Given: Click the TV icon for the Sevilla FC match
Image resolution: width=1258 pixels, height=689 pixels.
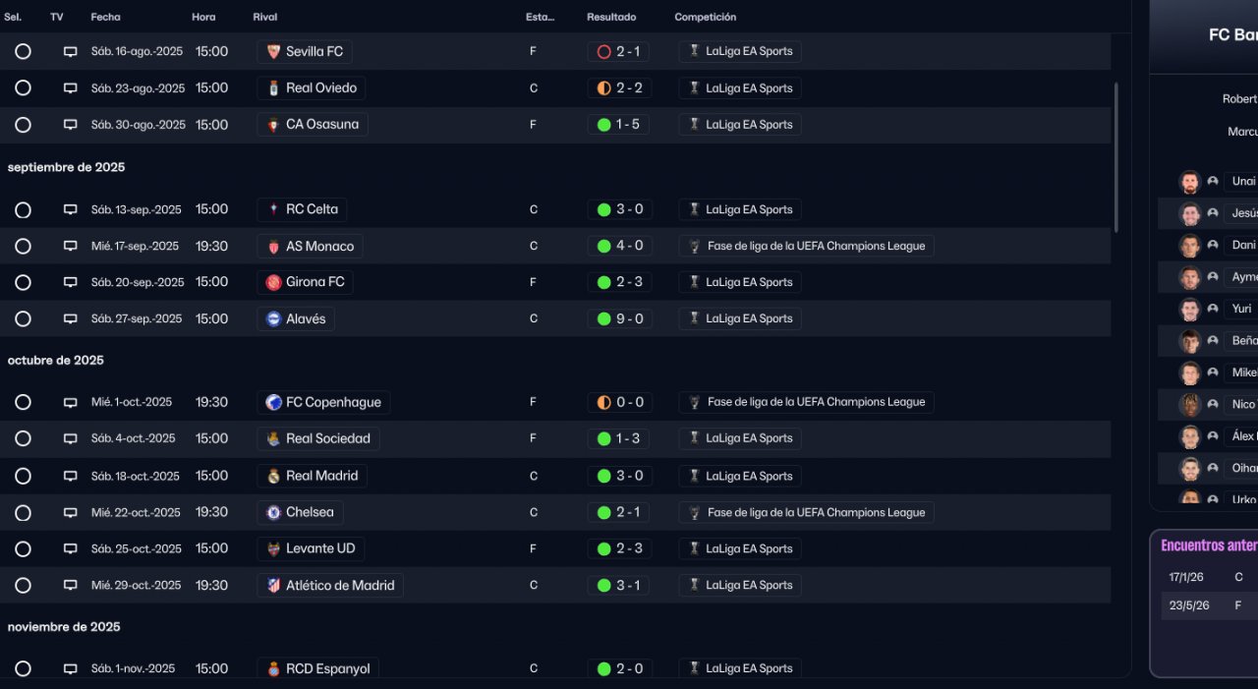Looking at the screenshot, I should [x=70, y=51].
